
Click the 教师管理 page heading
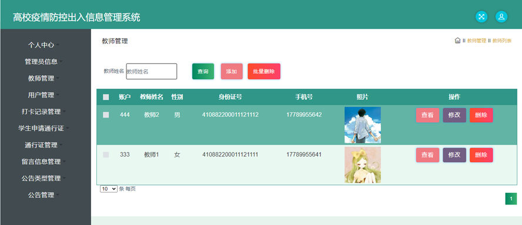(115, 41)
